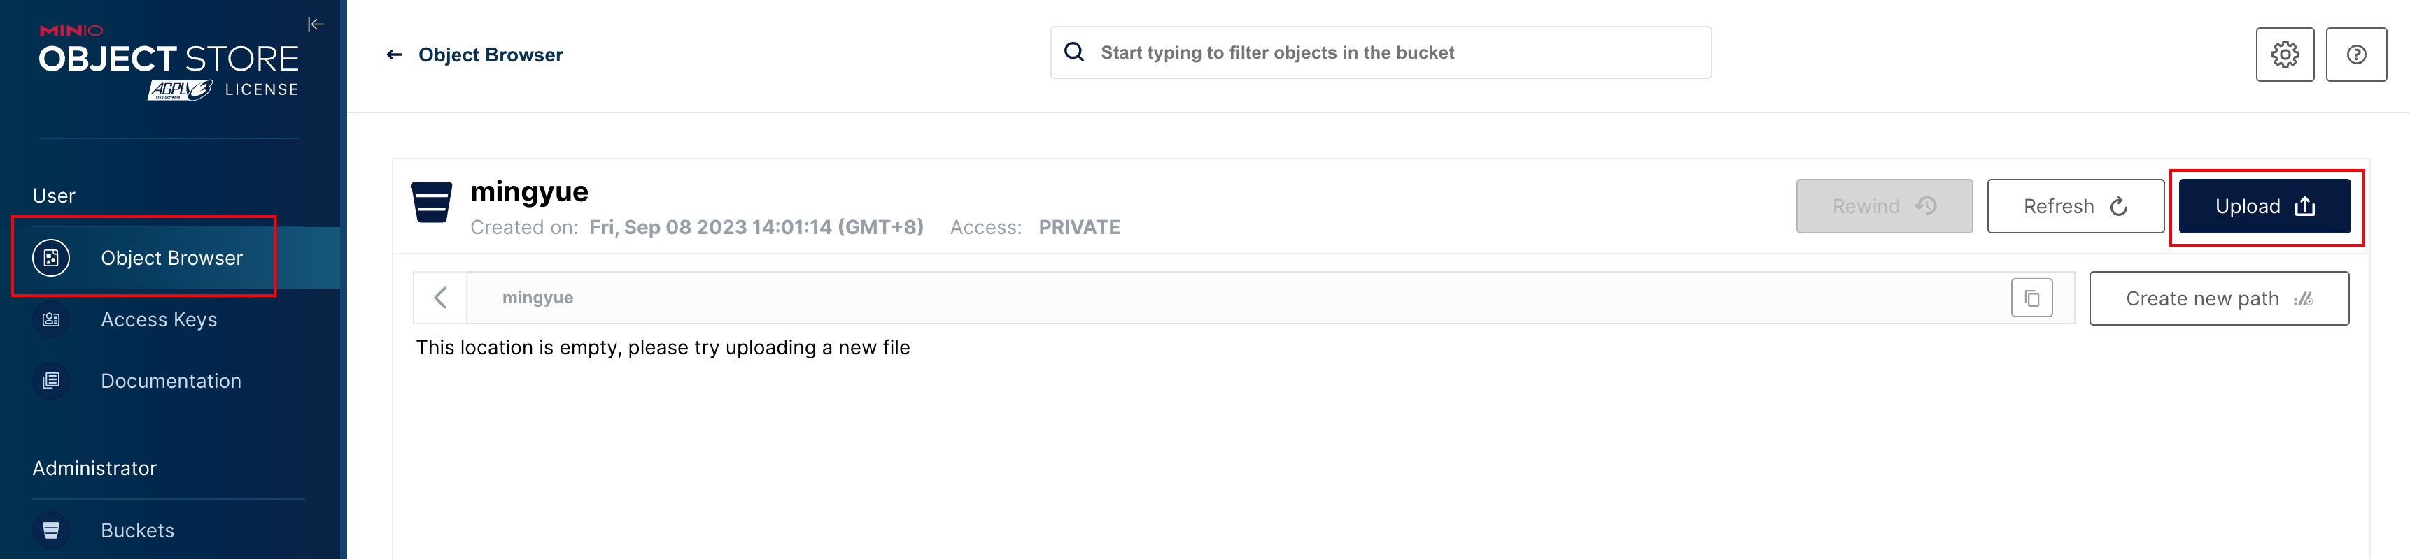Click the Access Keys sidebar icon
The image size is (2410, 559).
click(x=52, y=320)
